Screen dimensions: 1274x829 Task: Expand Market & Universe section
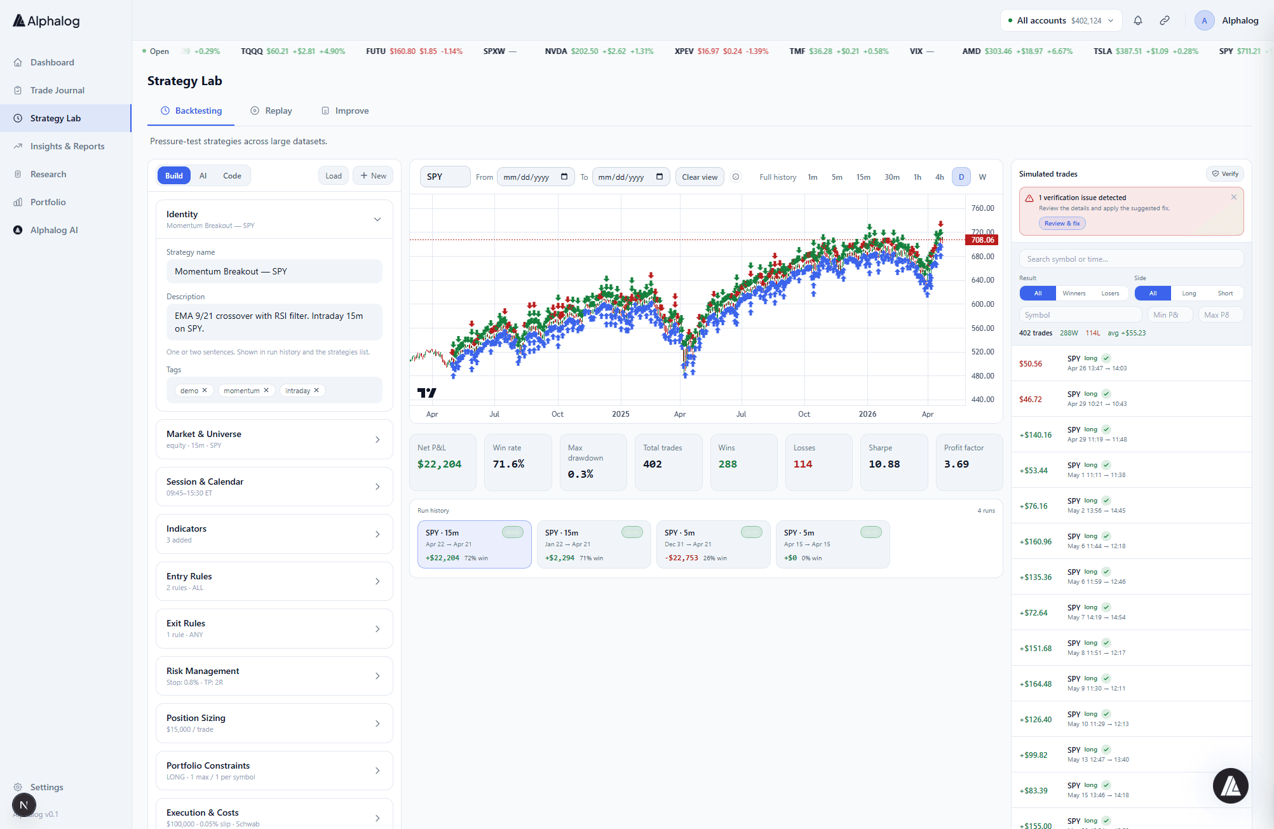(x=274, y=439)
